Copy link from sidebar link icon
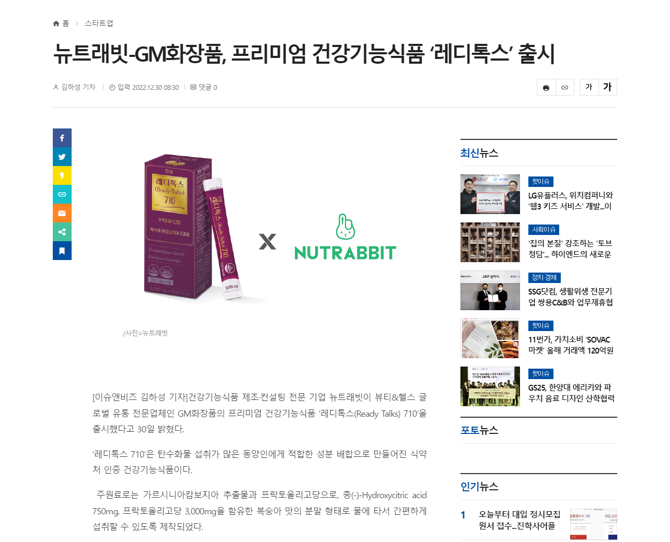Screen dimensions: 670x542 (62, 194)
